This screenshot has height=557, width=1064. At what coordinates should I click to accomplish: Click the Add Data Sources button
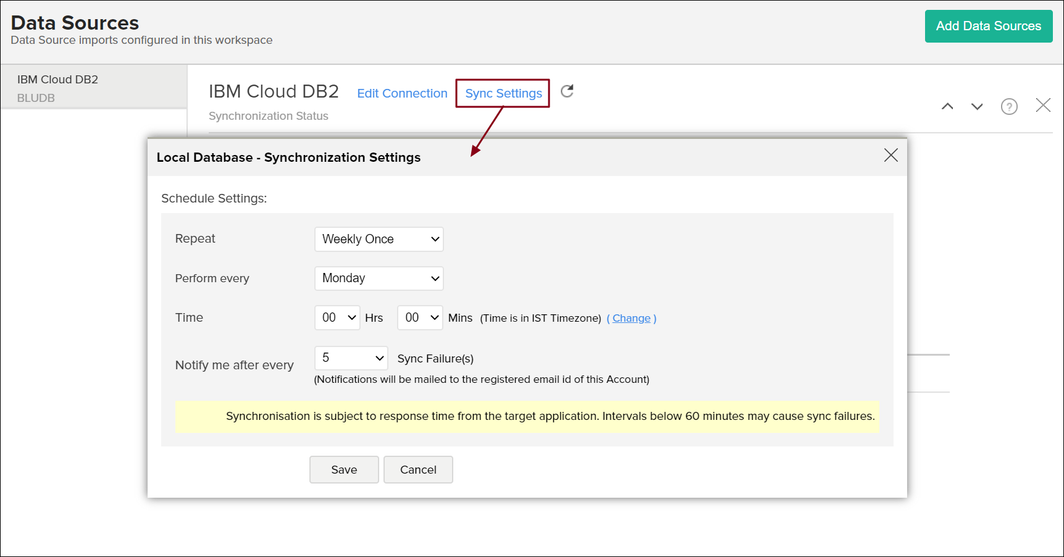tap(988, 26)
